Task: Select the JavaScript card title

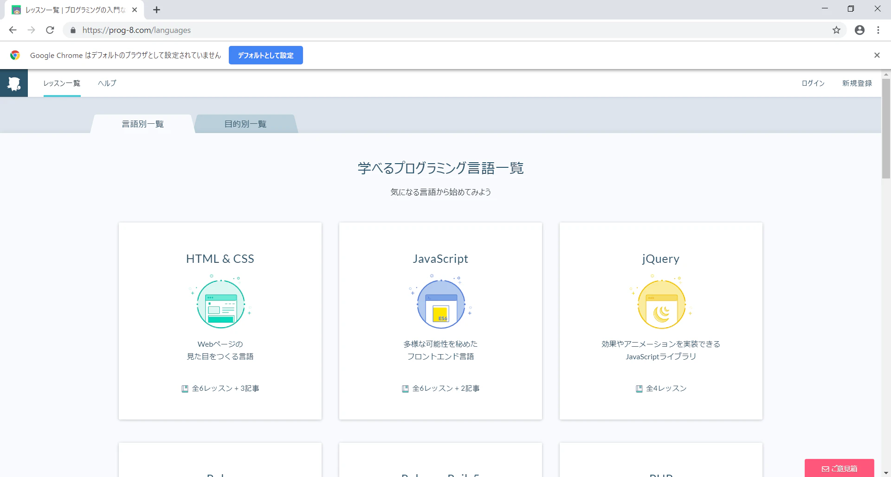Action: point(440,259)
